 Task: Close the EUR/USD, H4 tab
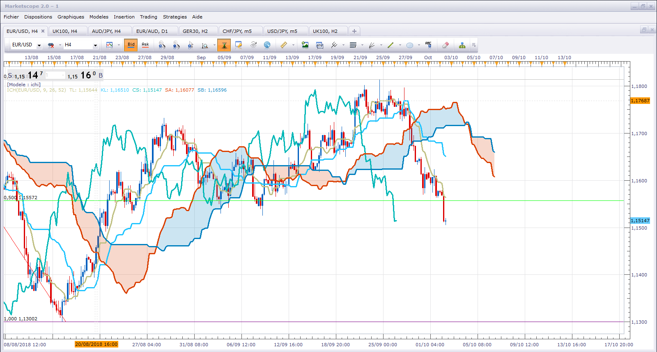click(x=43, y=31)
